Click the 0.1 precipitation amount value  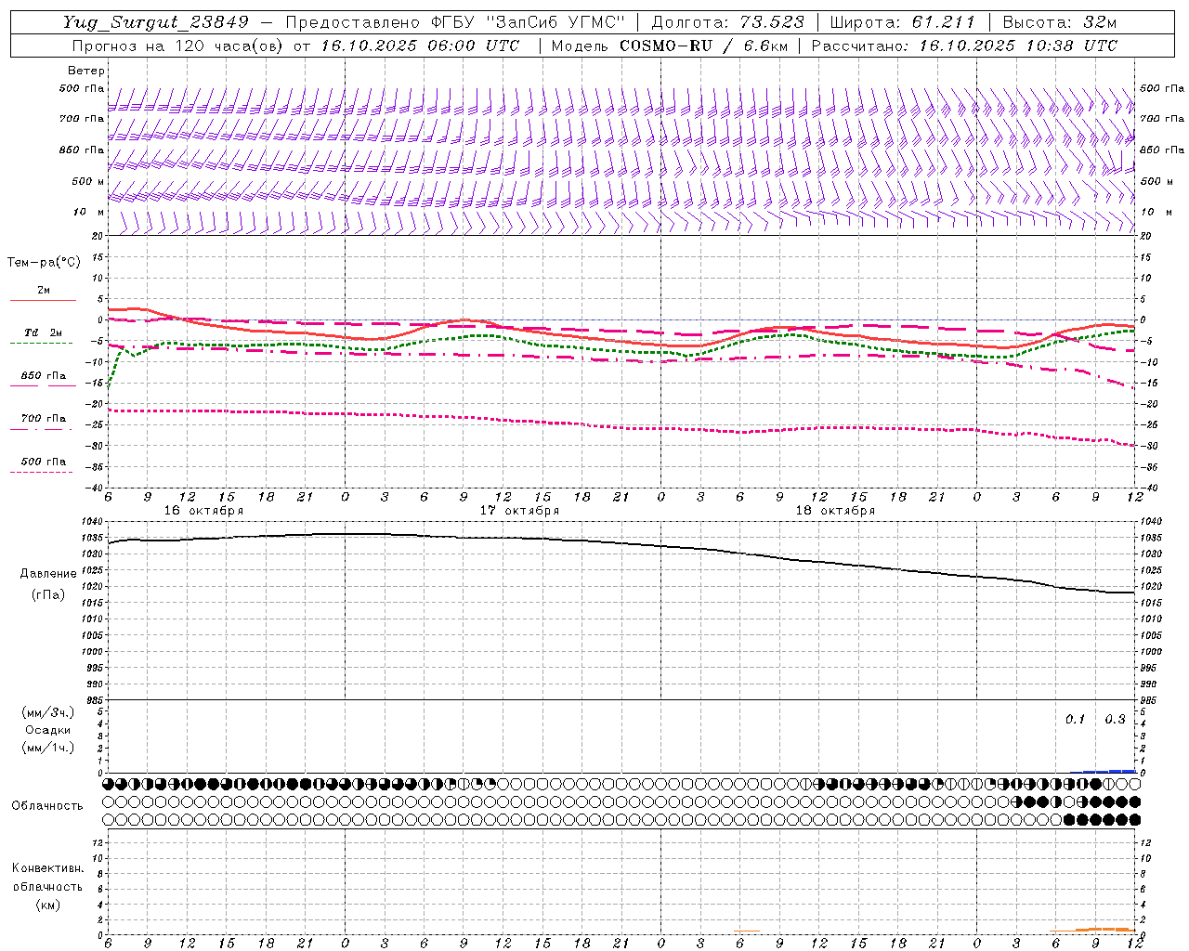tap(1075, 720)
